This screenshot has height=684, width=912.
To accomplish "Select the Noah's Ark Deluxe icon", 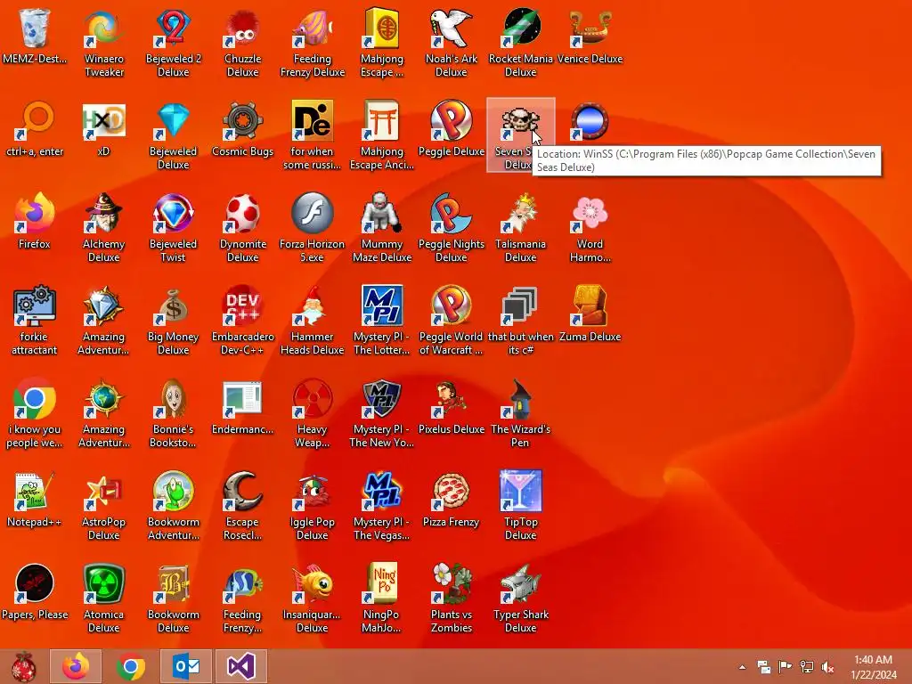I will pyautogui.click(x=452, y=28).
